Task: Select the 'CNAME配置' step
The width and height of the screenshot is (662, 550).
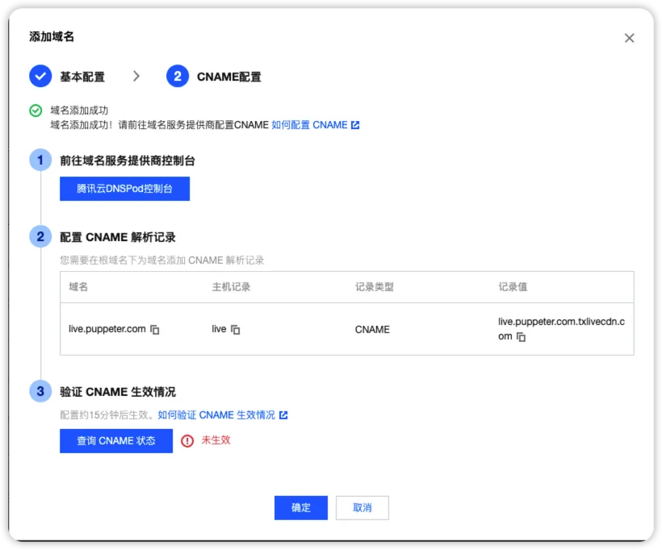Action: click(228, 77)
